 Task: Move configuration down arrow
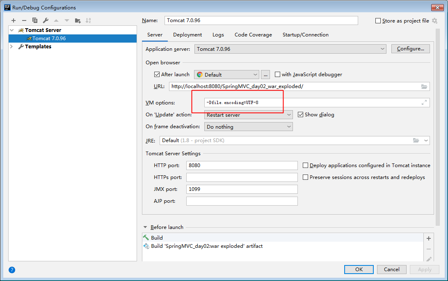click(67, 20)
